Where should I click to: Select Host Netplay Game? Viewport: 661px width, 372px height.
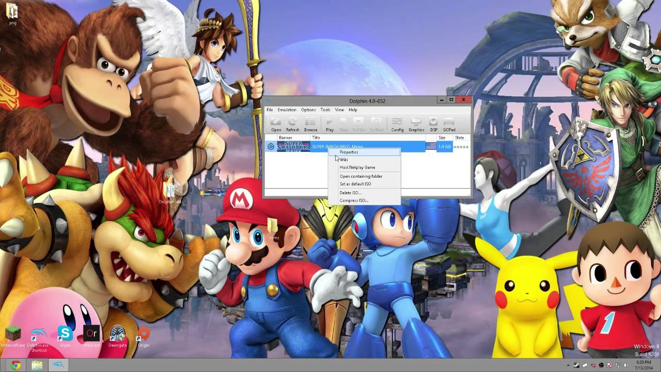click(364, 167)
